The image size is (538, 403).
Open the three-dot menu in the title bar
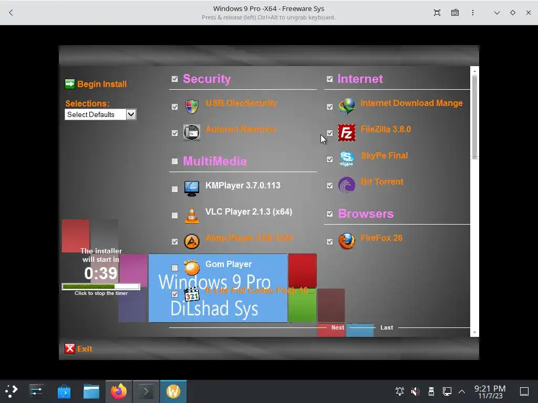[473, 13]
